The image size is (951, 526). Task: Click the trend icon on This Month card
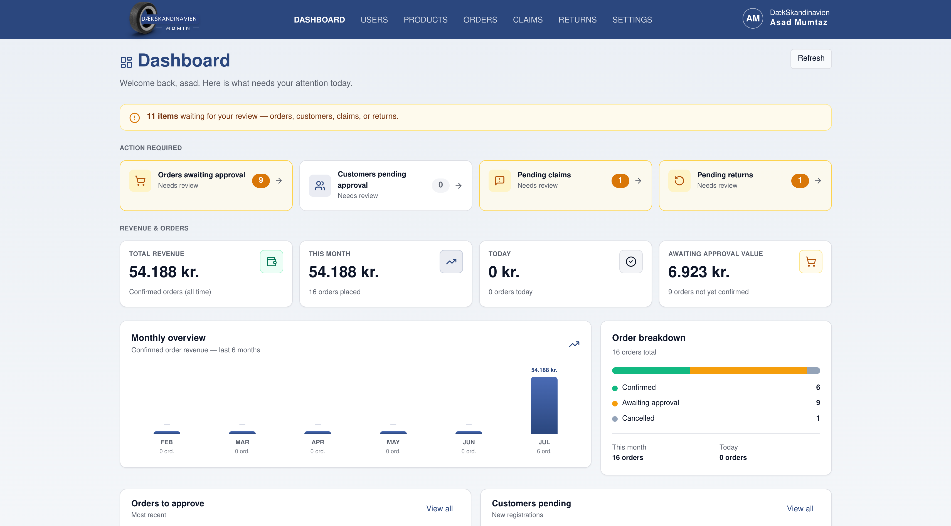click(x=451, y=262)
